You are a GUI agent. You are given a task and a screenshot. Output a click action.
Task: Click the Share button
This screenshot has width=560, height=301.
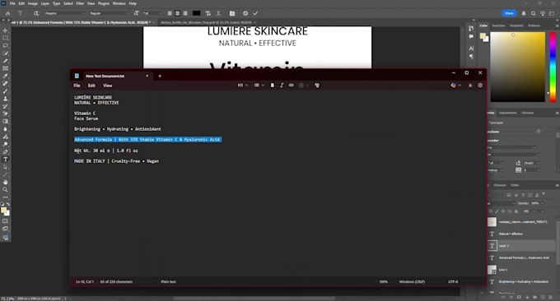pos(509,13)
